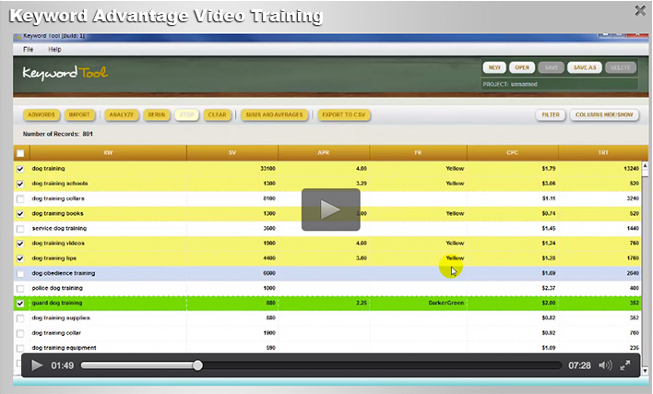This screenshot has height=394, width=653.
Task: Click the ADWORDS toolbar button
Action: coord(42,114)
